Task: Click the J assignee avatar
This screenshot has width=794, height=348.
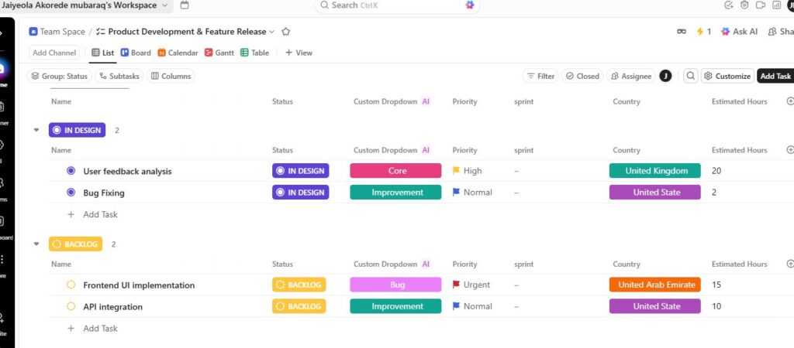Action: coord(665,76)
